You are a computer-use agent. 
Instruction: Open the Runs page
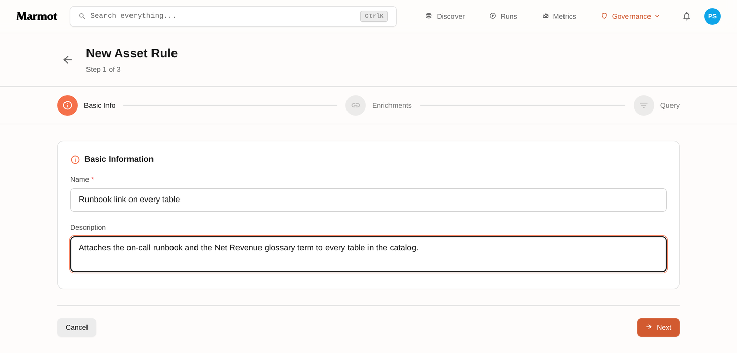click(503, 16)
